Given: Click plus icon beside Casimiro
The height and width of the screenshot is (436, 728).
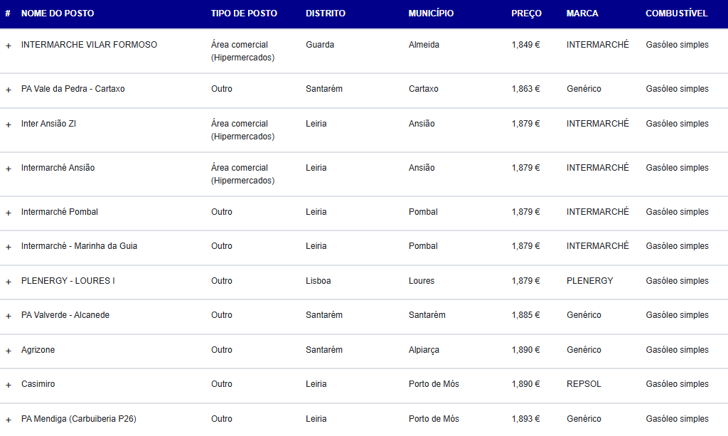Looking at the screenshot, I should (x=9, y=385).
